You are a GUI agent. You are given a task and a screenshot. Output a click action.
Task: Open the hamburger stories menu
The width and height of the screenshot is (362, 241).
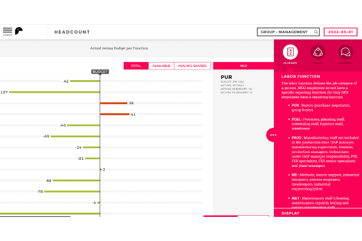pyautogui.click(x=7, y=31)
